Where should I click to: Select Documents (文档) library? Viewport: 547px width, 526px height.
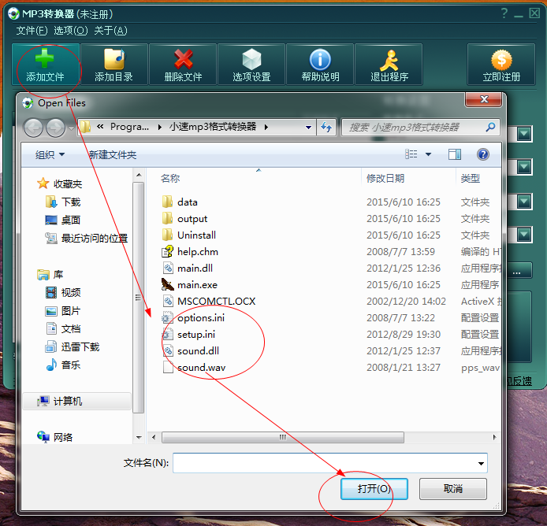(63, 328)
